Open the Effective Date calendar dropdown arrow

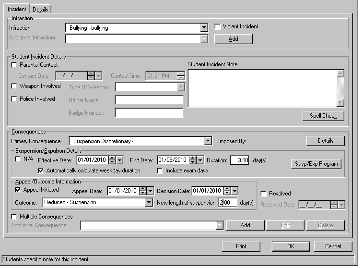[120, 160]
